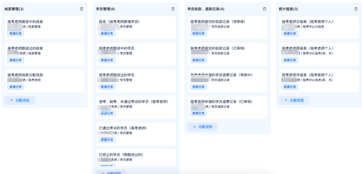This screenshot has height=174, width=362.
Task: Select 报考老师提交的收款记录（待审核）
Action: click(x=227, y=27)
